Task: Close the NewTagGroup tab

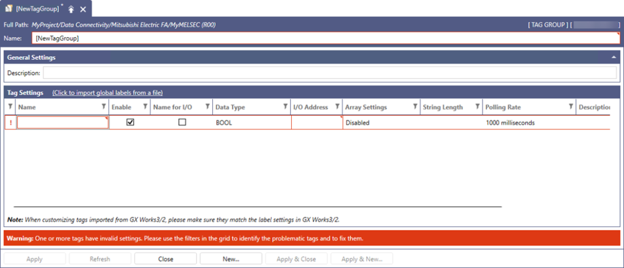Action: pos(83,9)
